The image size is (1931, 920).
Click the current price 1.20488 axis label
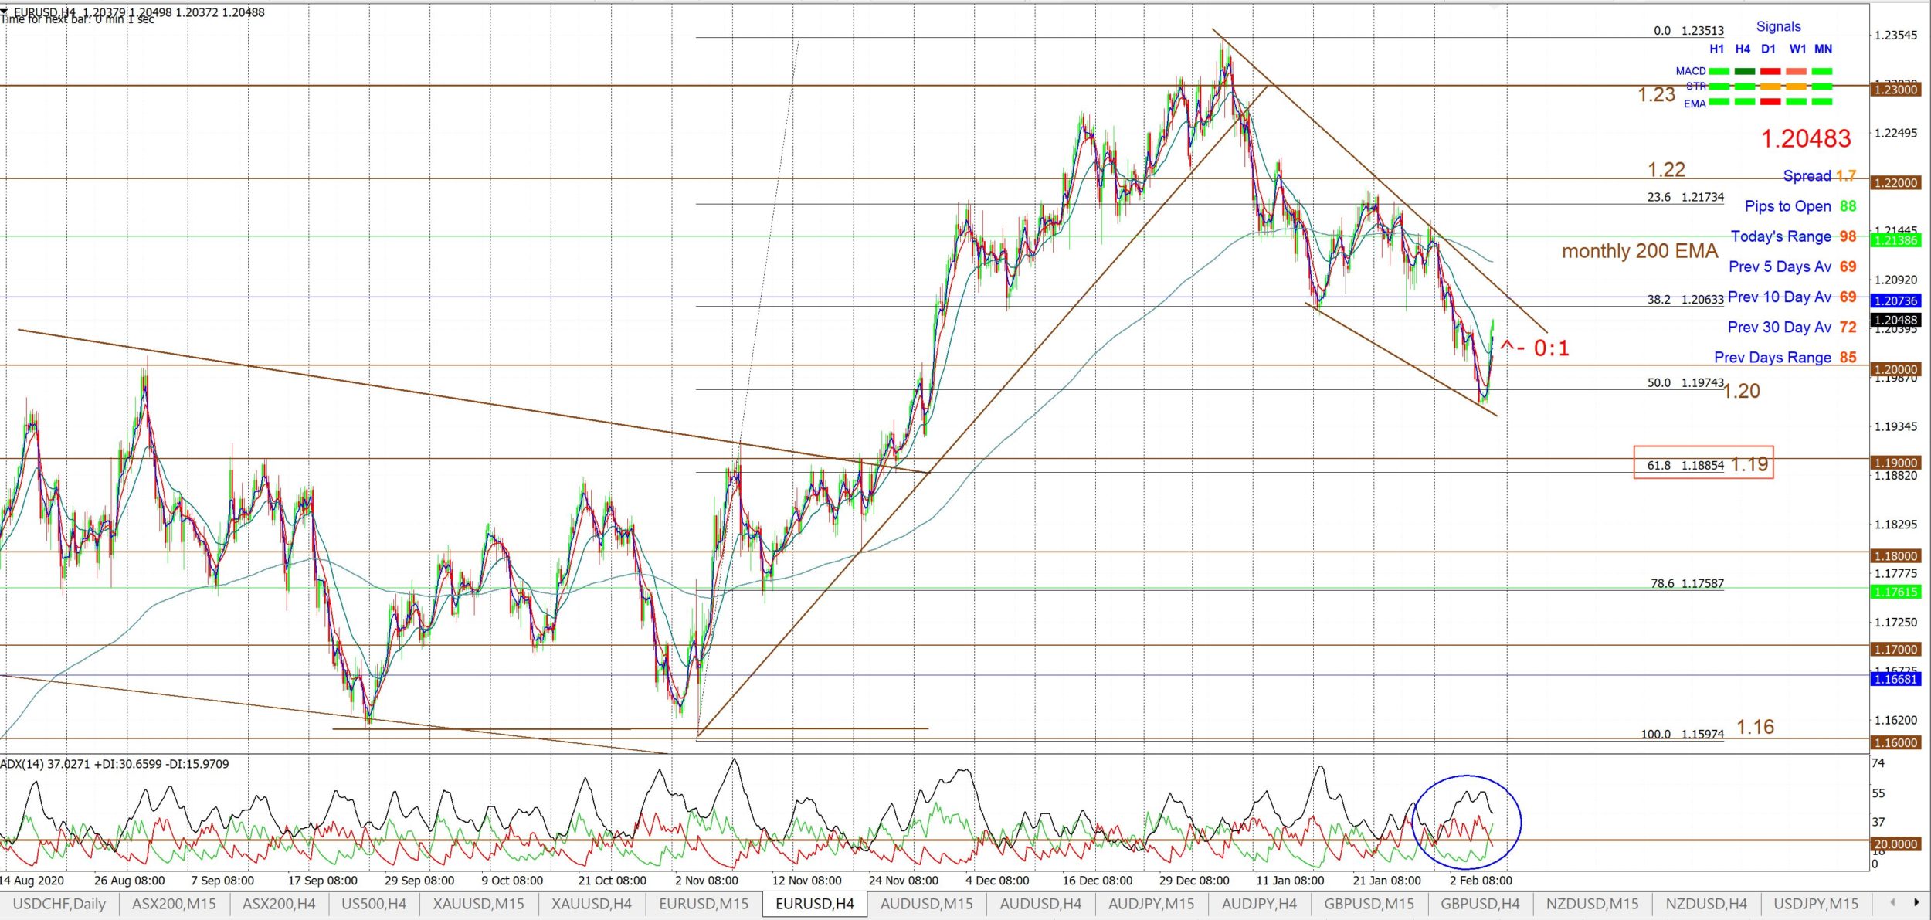pos(1895,320)
